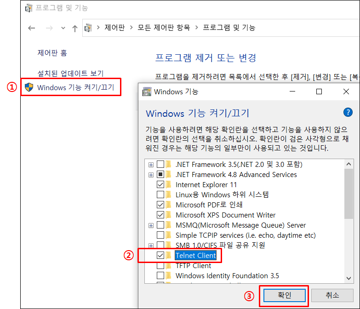Click 프로그램 및 기능 breadcrumb

pyautogui.click(x=229, y=28)
